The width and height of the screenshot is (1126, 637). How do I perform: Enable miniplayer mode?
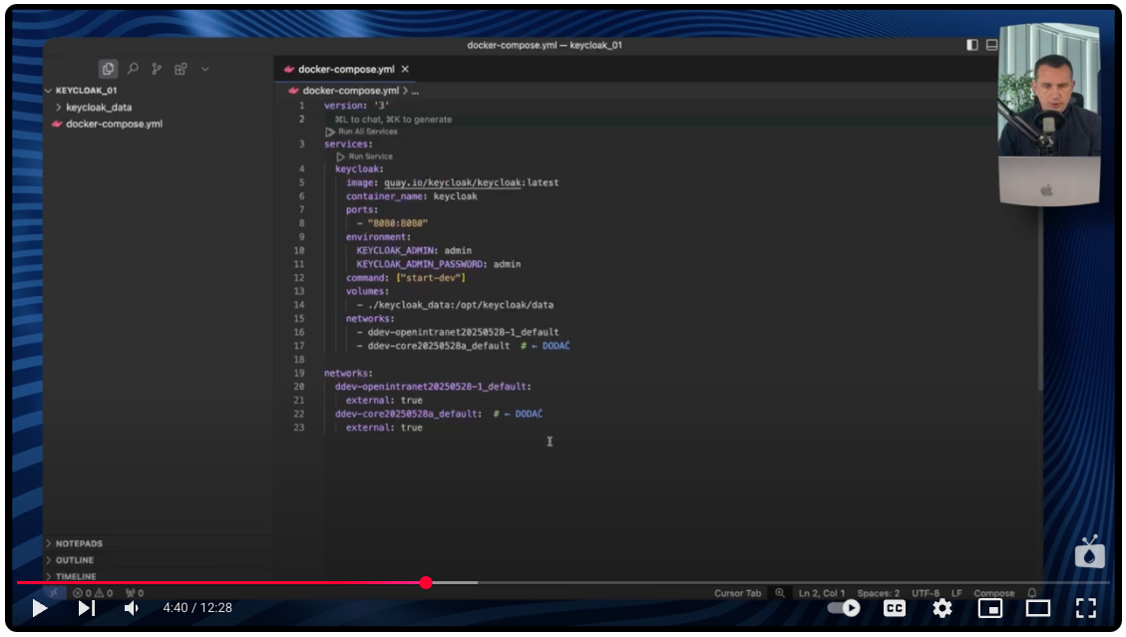[990, 608]
